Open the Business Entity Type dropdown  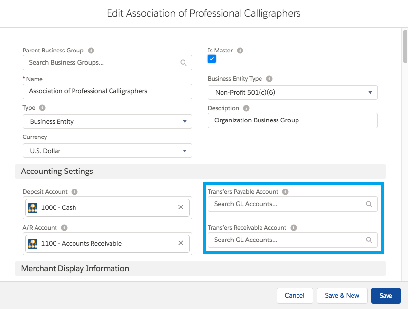click(x=292, y=92)
